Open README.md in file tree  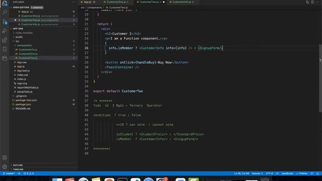(x=23, y=109)
